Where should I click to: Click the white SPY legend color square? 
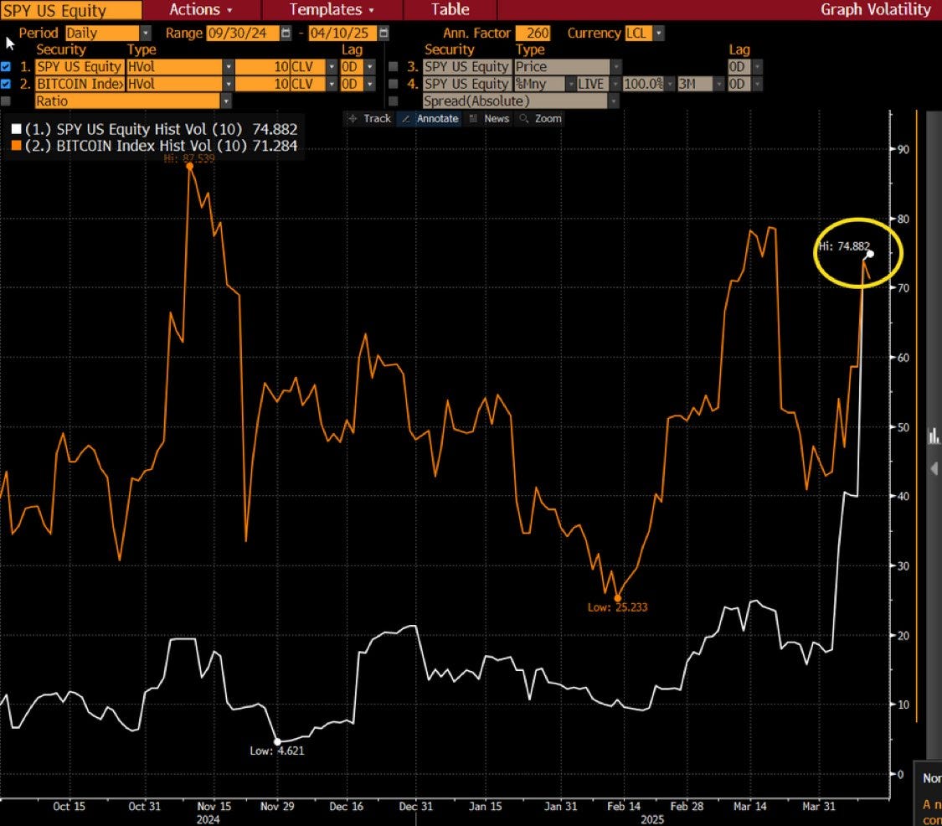pyautogui.click(x=16, y=129)
